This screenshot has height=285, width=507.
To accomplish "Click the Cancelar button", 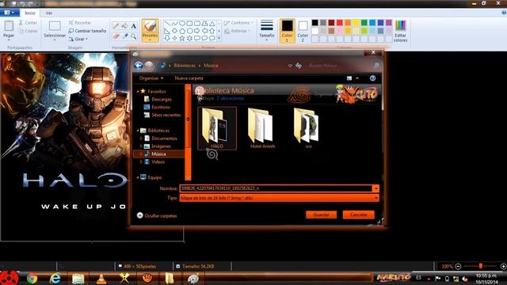I will coord(358,215).
